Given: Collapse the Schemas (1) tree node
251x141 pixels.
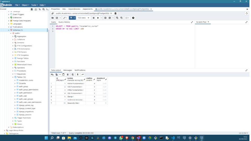Looking at the screenshot, I should [x=9, y=30].
